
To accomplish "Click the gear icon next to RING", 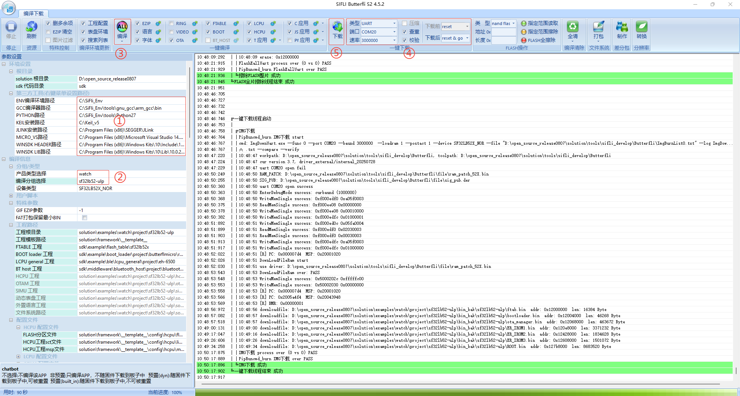I will click(195, 23).
